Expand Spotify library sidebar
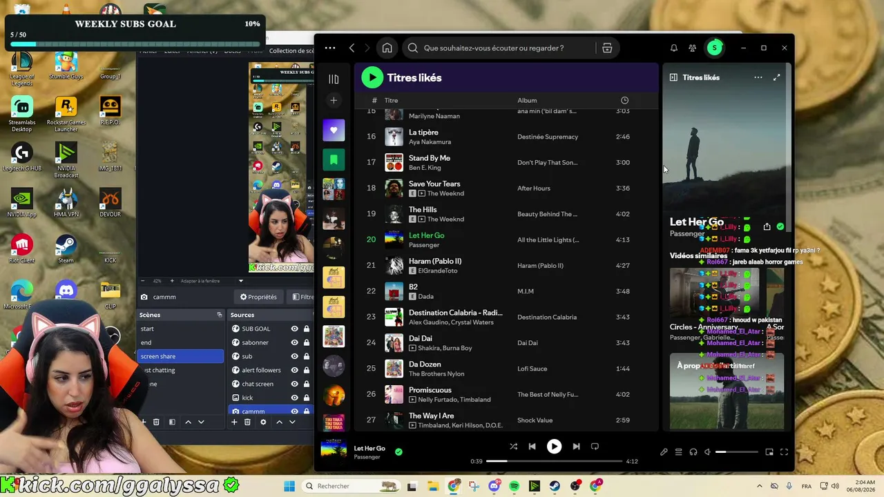Screen dimensions: 884x497 point(334,79)
